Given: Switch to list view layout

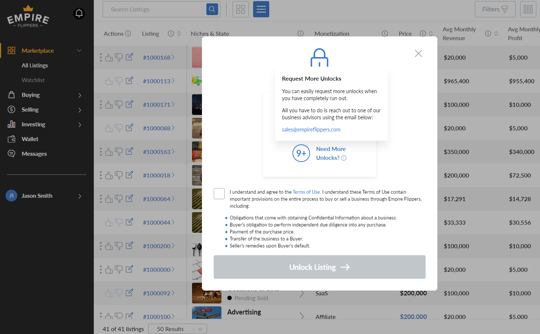Looking at the screenshot, I should pyautogui.click(x=261, y=9).
